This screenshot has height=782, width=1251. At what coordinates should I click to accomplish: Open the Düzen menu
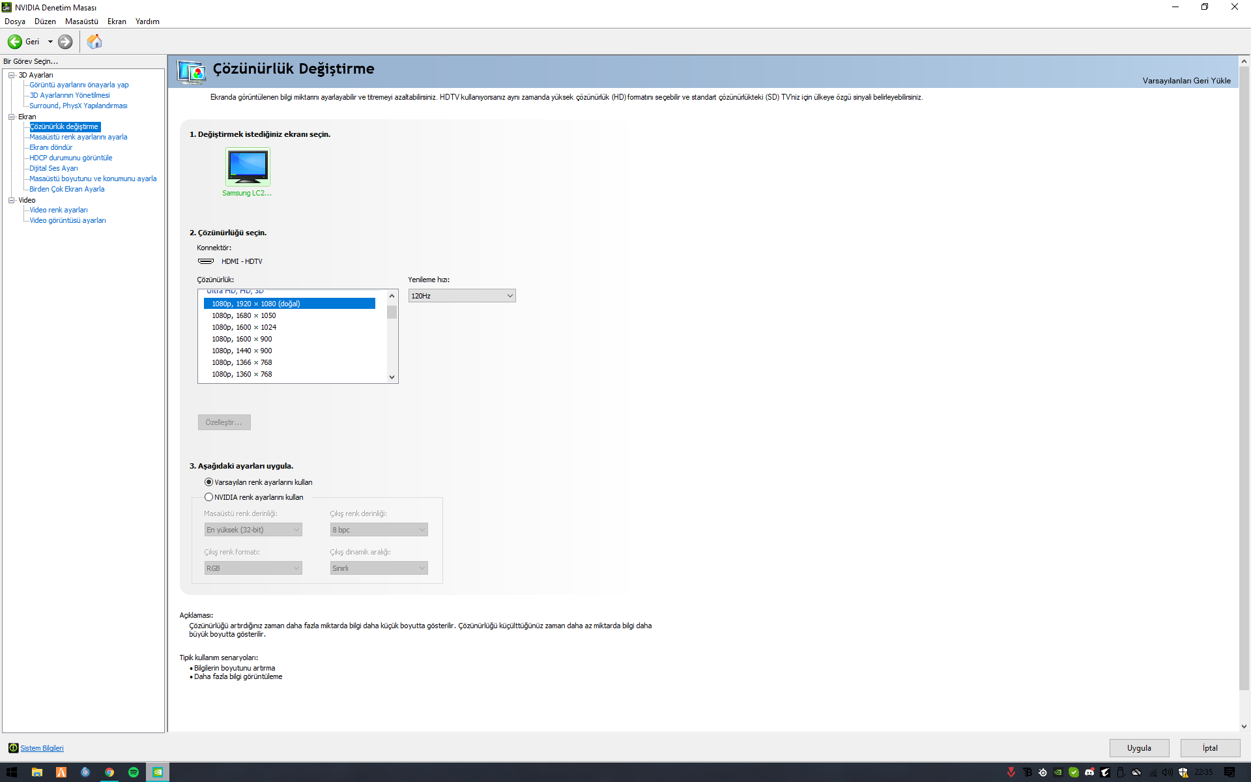point(45,22)
